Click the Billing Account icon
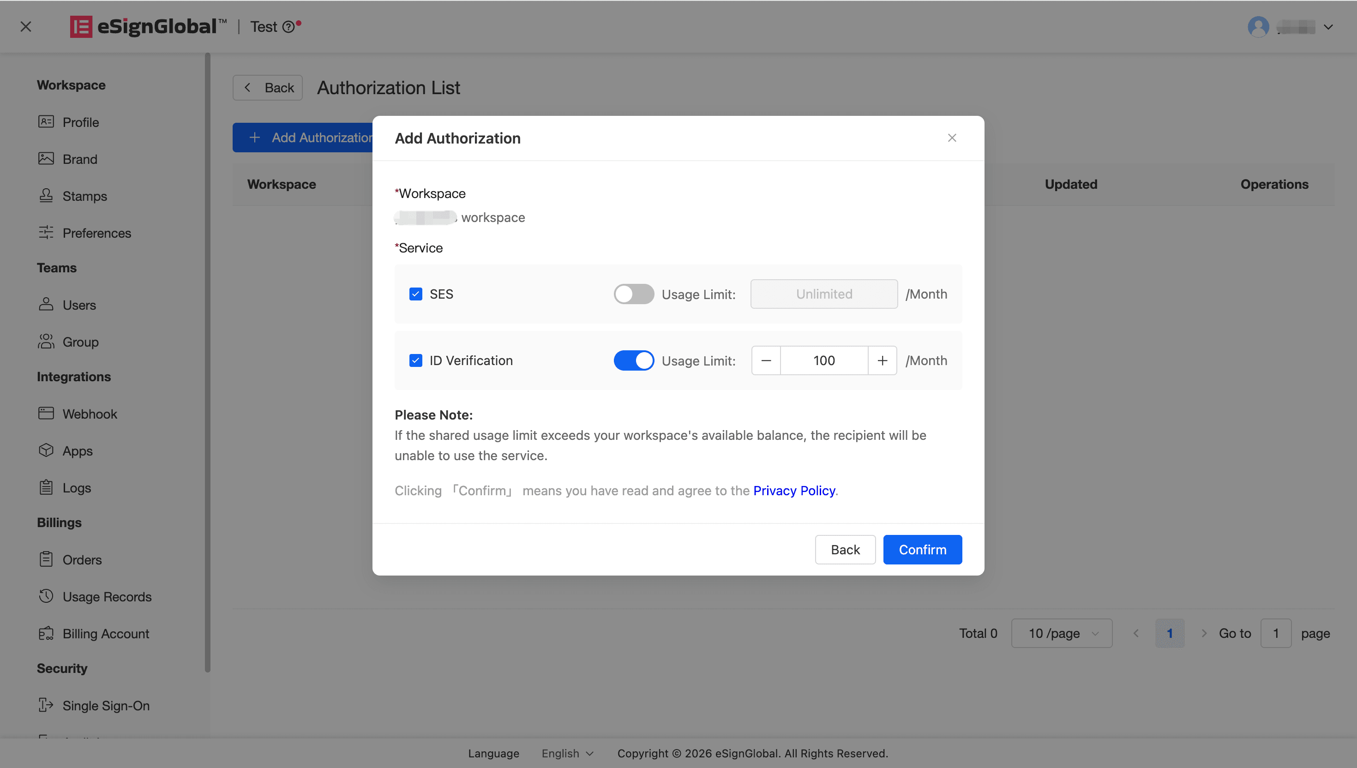The image size is (1357, 768). [46, 633]
